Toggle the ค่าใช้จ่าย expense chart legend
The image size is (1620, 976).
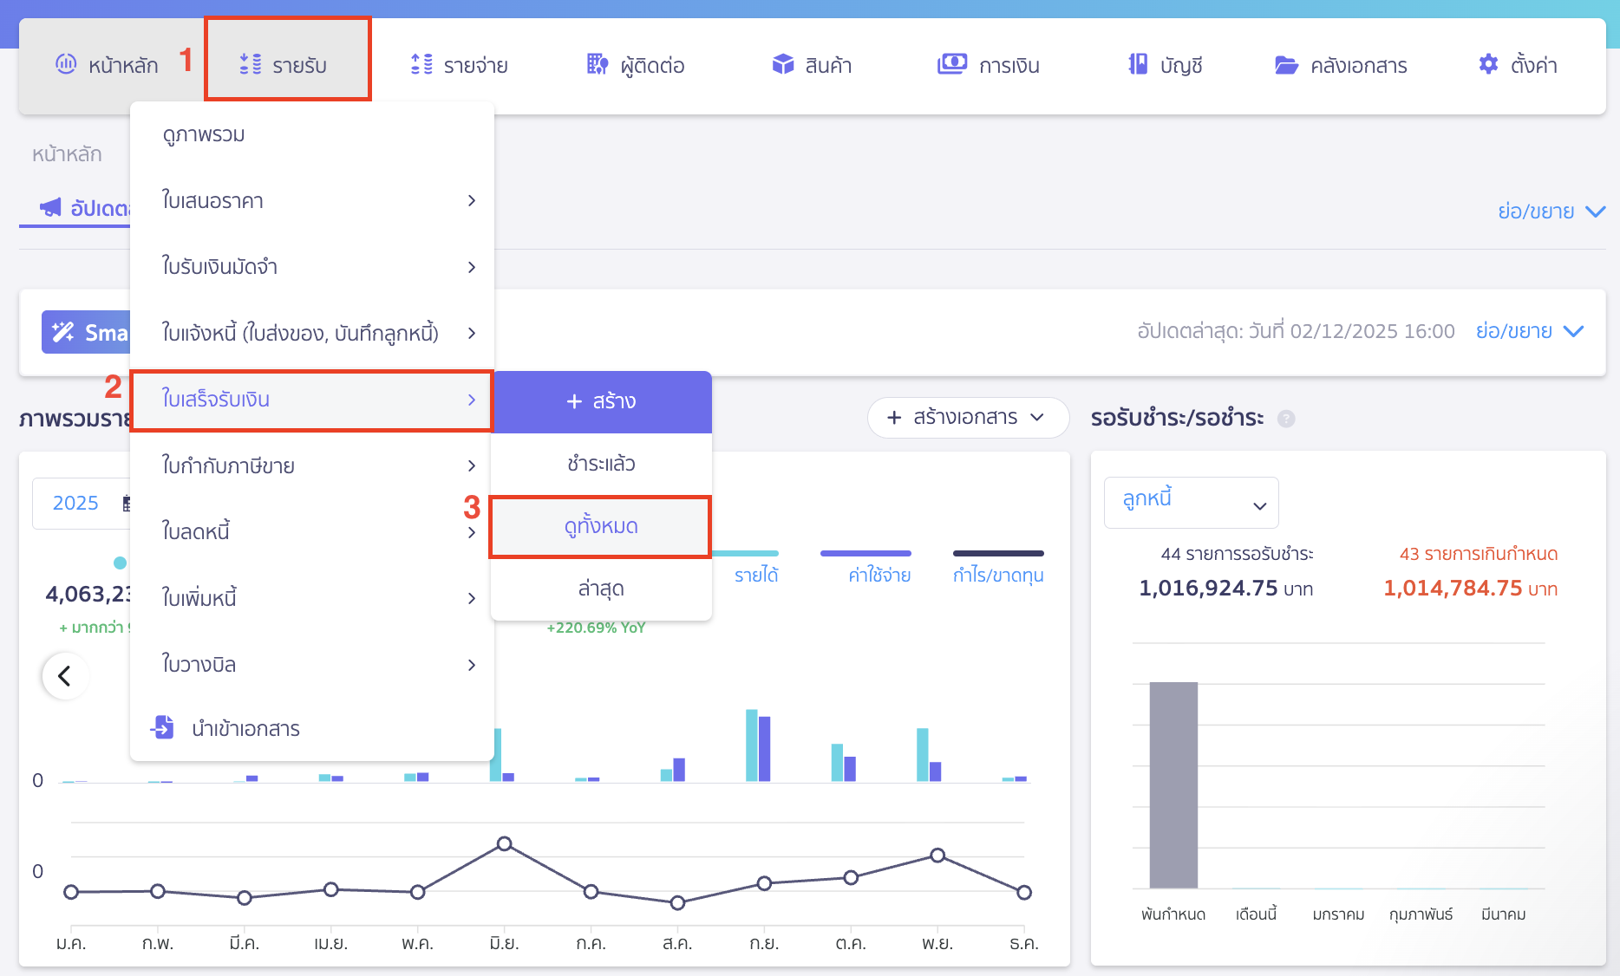pyautogui.click(x=879, y=575)
